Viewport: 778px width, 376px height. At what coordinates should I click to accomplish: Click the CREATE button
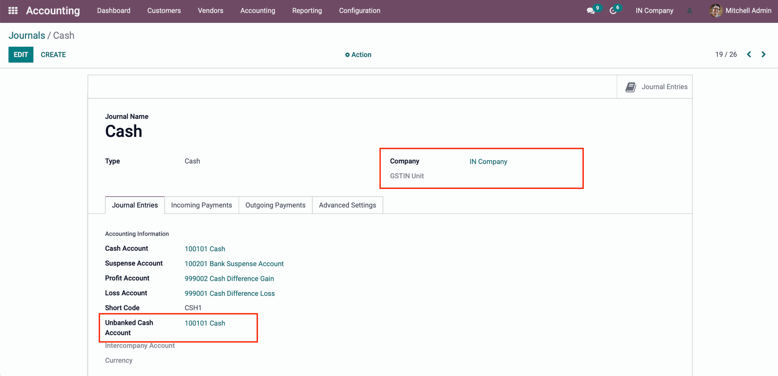click(x=53, y=55)
